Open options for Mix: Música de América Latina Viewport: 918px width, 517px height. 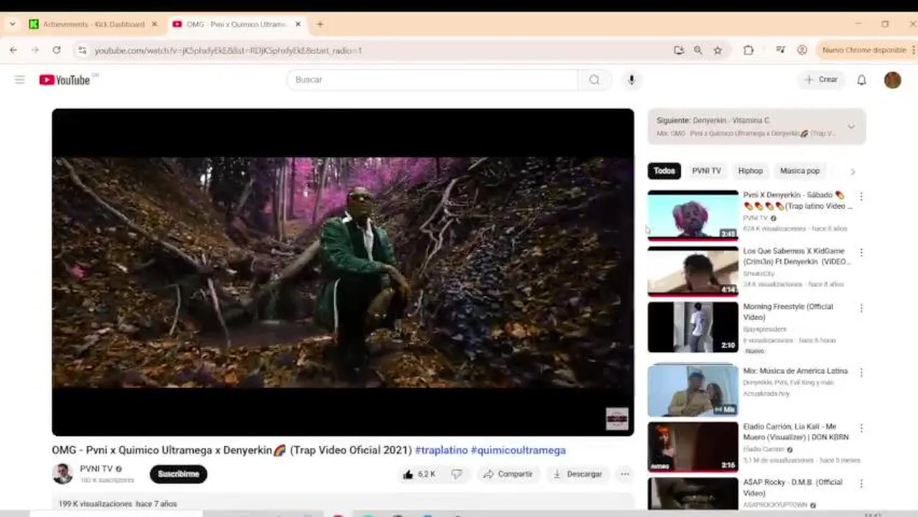[861, 373]
